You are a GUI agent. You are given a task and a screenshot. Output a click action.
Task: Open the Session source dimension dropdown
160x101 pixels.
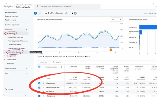pos(53,67)
